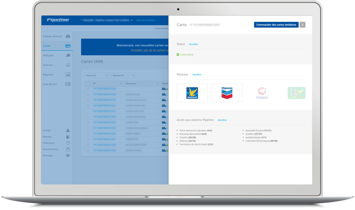This screenshot has height=210, width=355.
Task: Click Alberta (16/16) entry
Action: click(187, 141)
